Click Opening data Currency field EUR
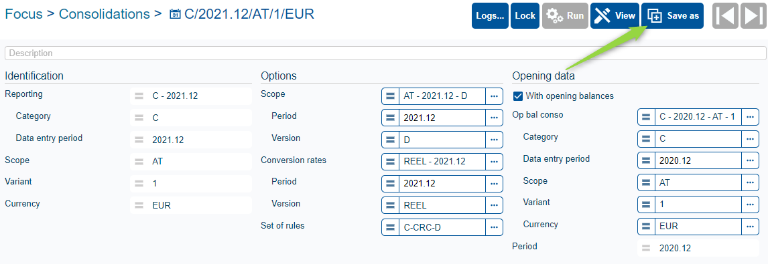This screenshot has width=768, height=264. click(x=698, y=227)
